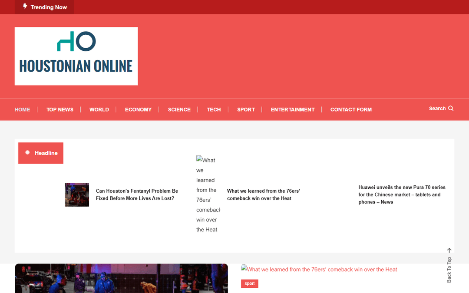Open the CONTACT FORM page

point(351,109)
